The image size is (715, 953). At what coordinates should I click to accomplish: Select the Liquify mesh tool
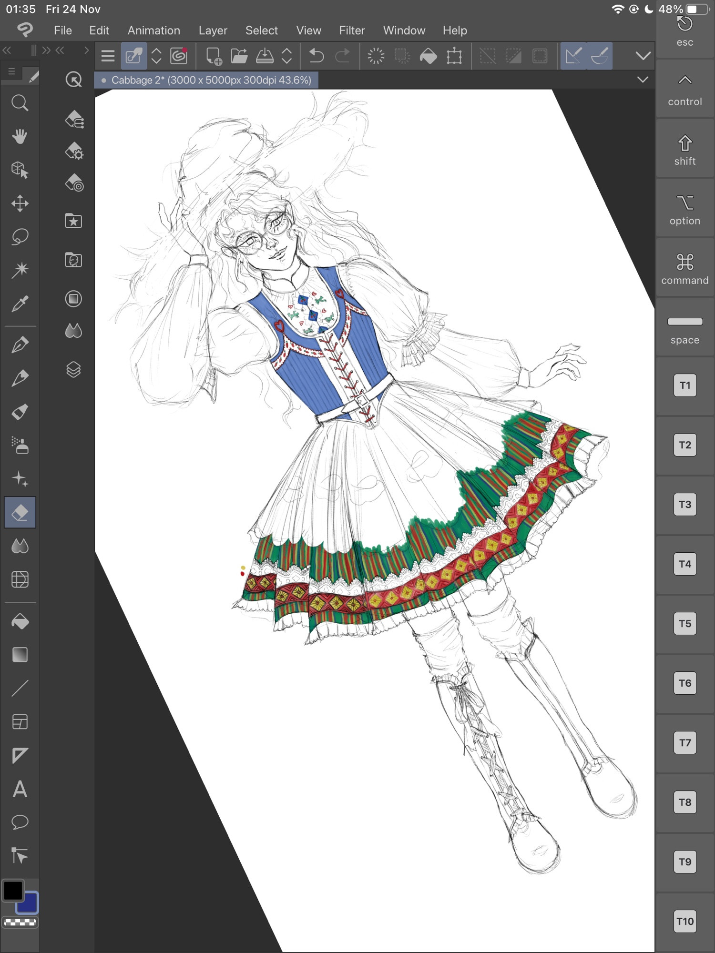coord(20,579)
